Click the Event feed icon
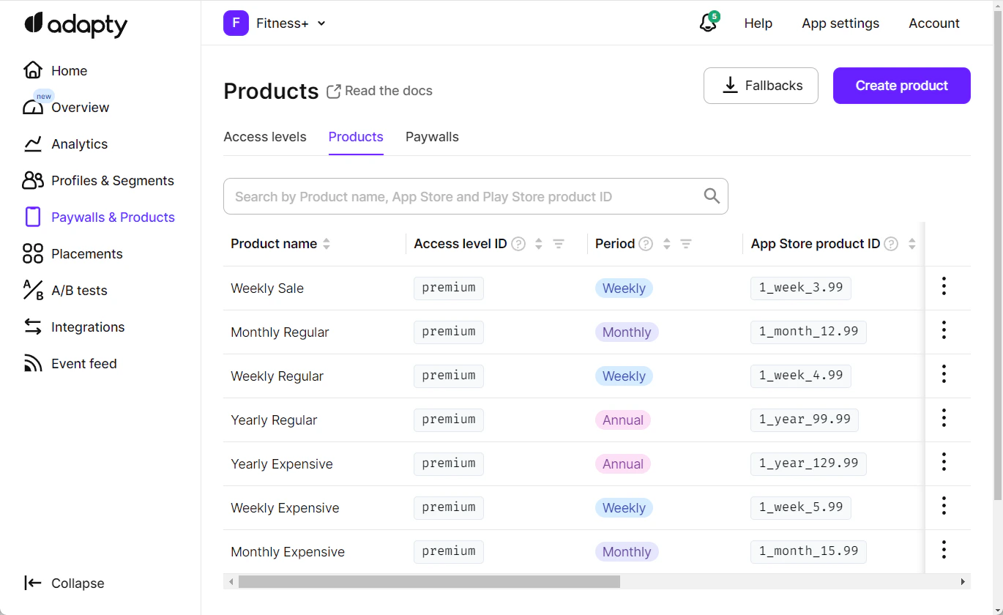Viewport: 1003px width, 615px height. 33,364
